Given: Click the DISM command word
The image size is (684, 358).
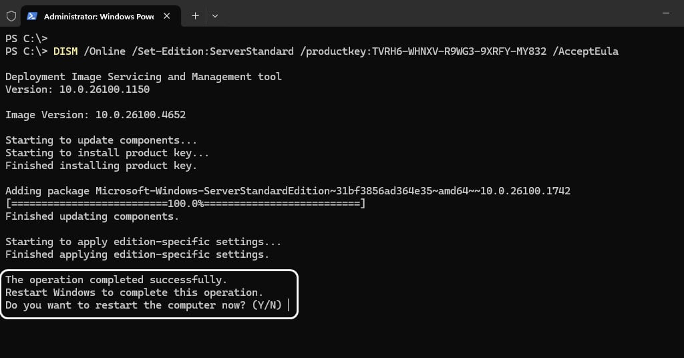Looking at the screenshot, I should [65, 51].
